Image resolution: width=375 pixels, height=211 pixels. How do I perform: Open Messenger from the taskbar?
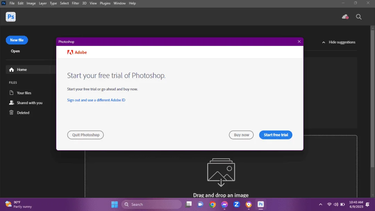[x=224, y=204]
